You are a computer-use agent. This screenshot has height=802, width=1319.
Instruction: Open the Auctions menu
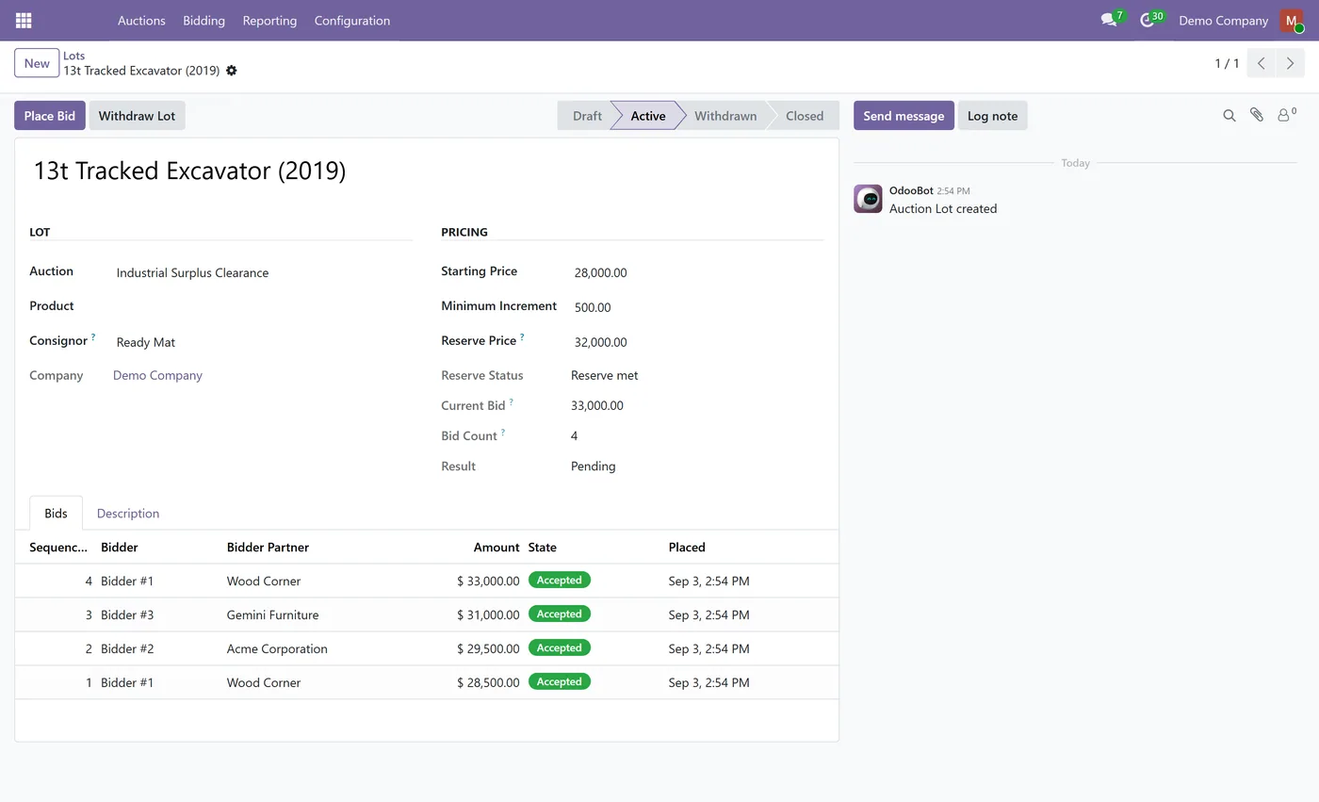(141, 20)
